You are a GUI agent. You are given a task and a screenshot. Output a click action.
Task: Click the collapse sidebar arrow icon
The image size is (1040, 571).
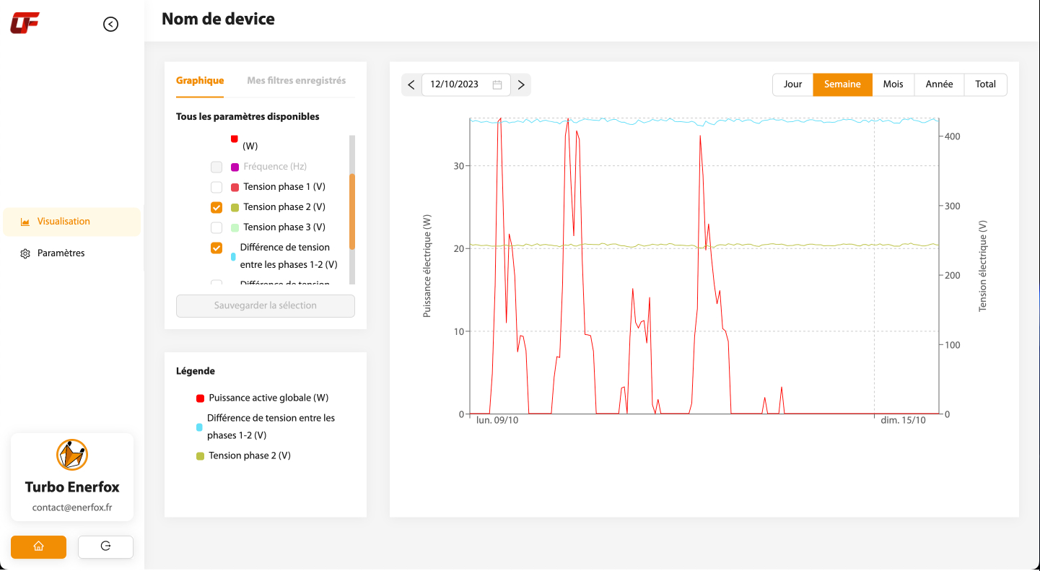(x=110, y=24)
